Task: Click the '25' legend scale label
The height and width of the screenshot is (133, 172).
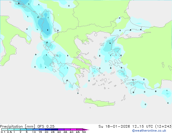Action: (x=53, y=132)
